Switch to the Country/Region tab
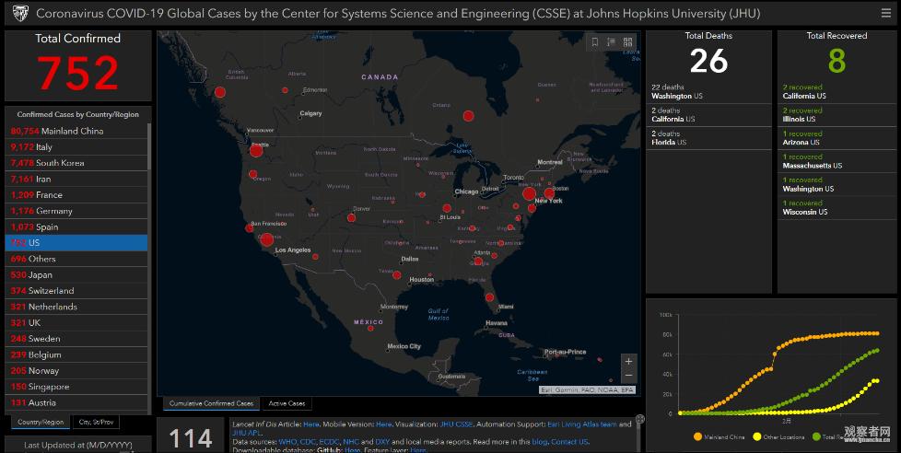901x453 pixels. pyautogui.click(x=39, y=423)
